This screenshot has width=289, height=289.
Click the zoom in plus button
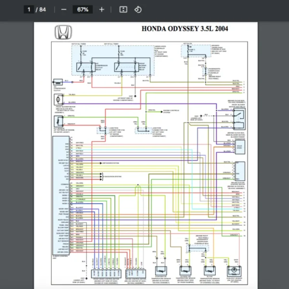101,10
